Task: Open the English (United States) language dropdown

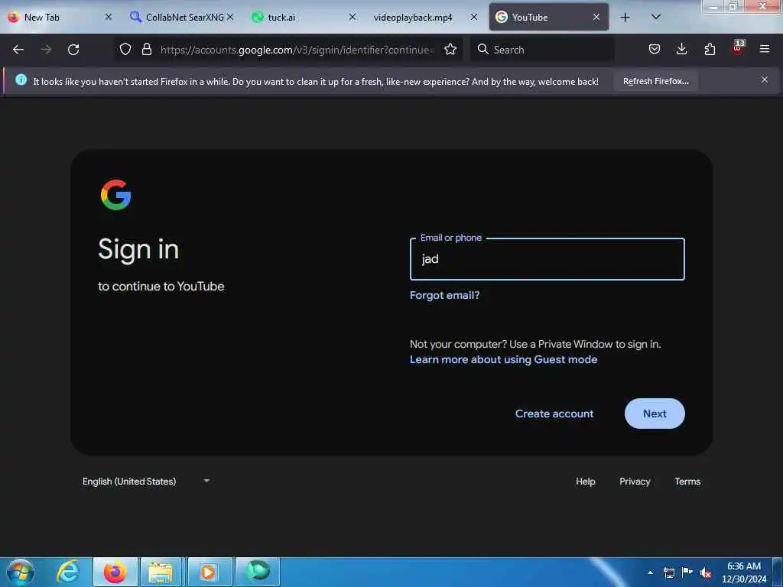Action: click(146, 482)
